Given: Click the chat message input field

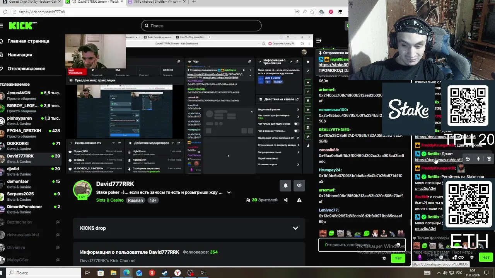Looking at the screenshot, I should [362, 245].
